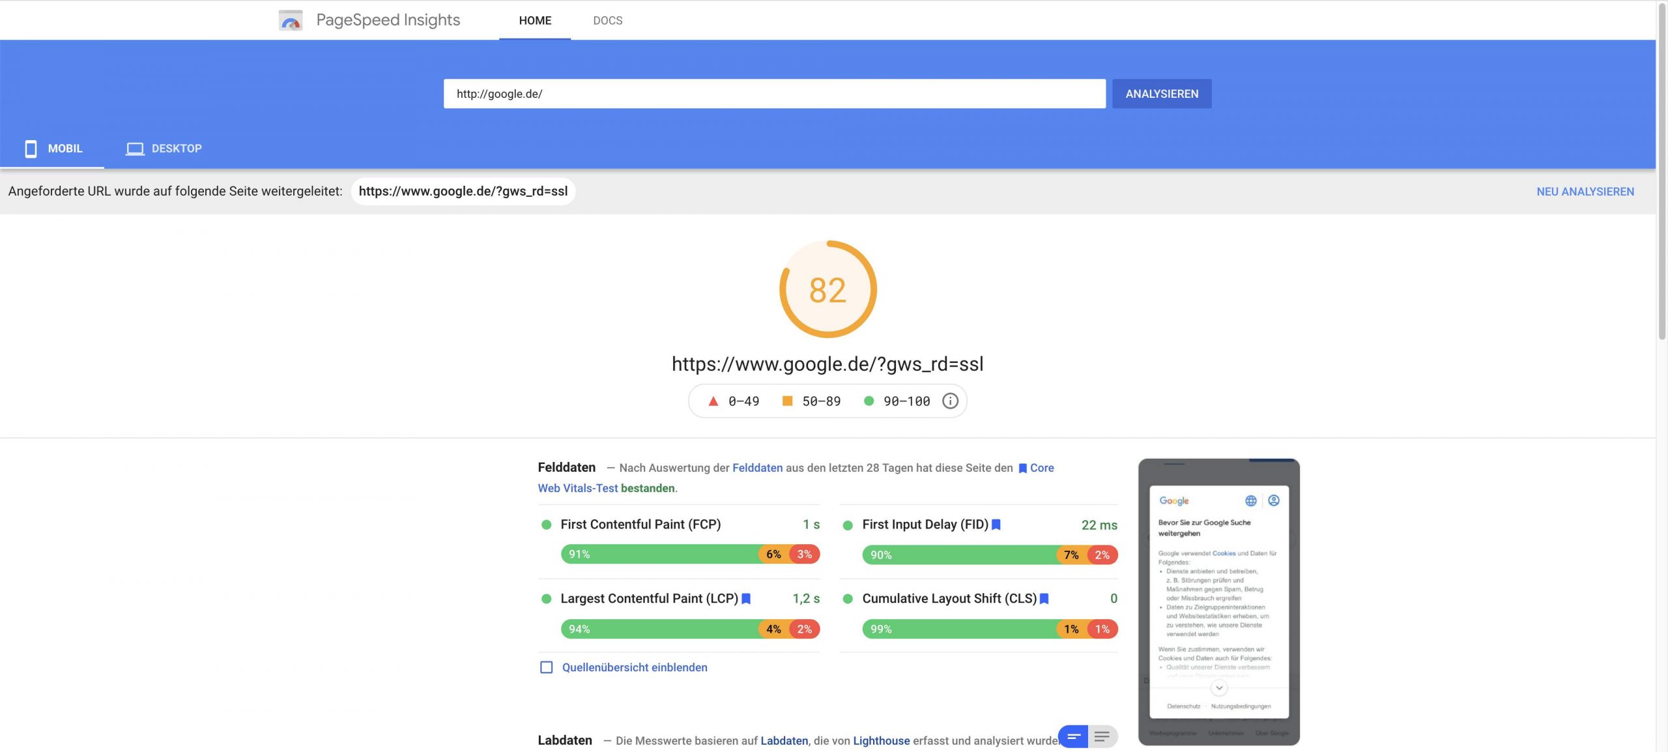Screen dimensions: 1668x752
Task: Click the mobile page screenshot thumbnail
Action: pyautogui.click(x=1218, y=601)
